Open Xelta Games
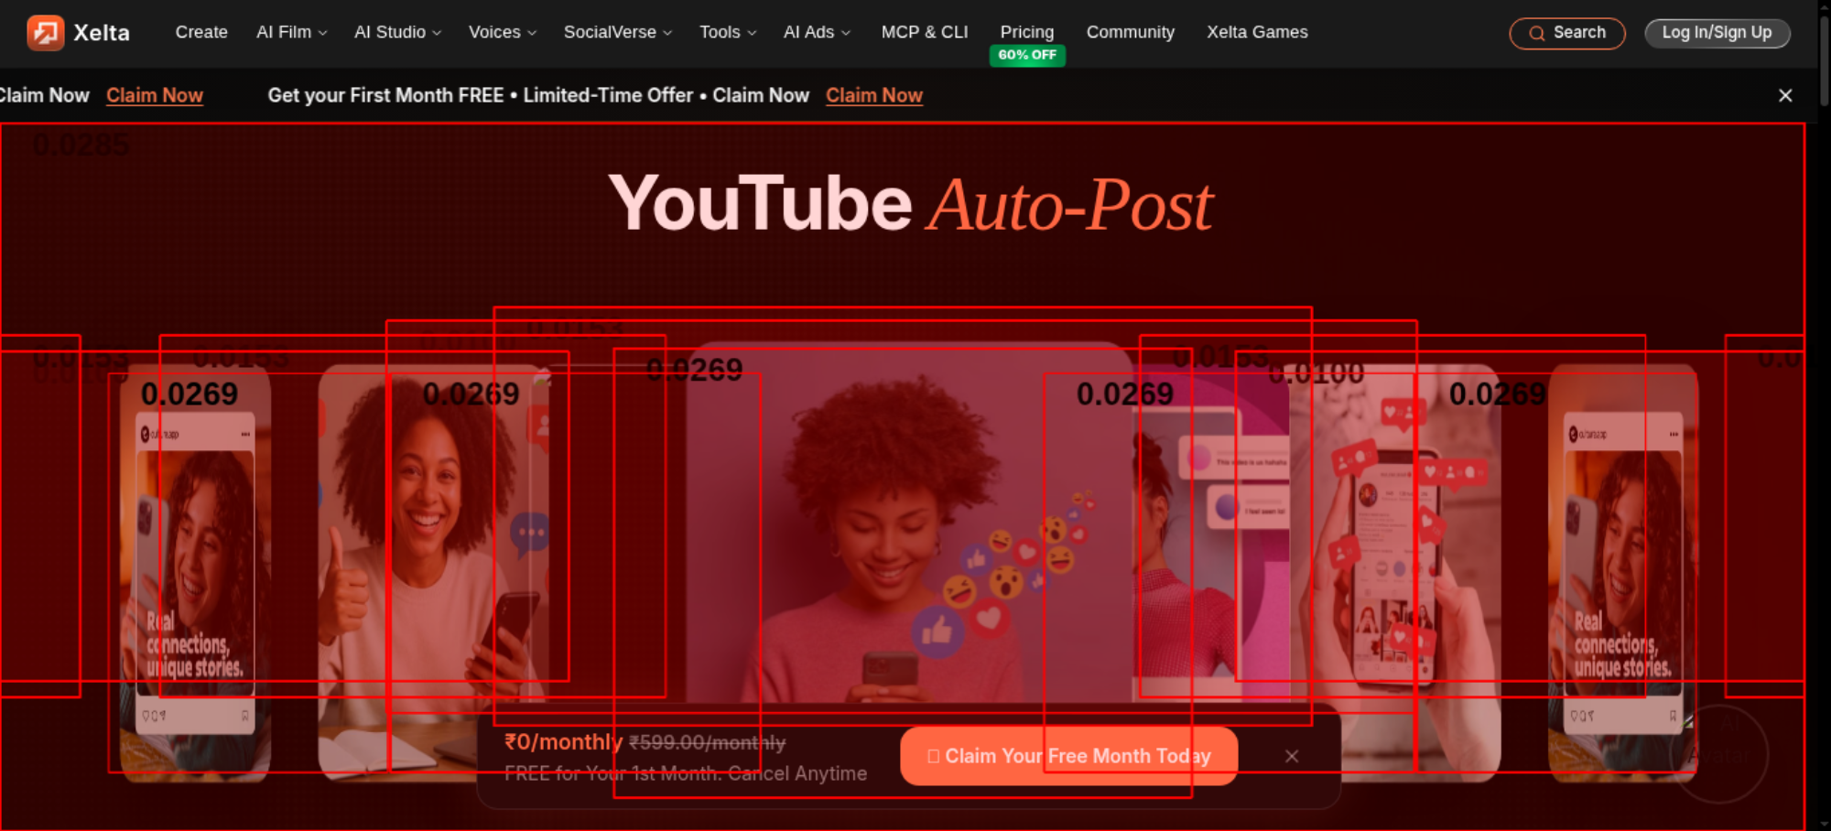 pos(1257,32)
